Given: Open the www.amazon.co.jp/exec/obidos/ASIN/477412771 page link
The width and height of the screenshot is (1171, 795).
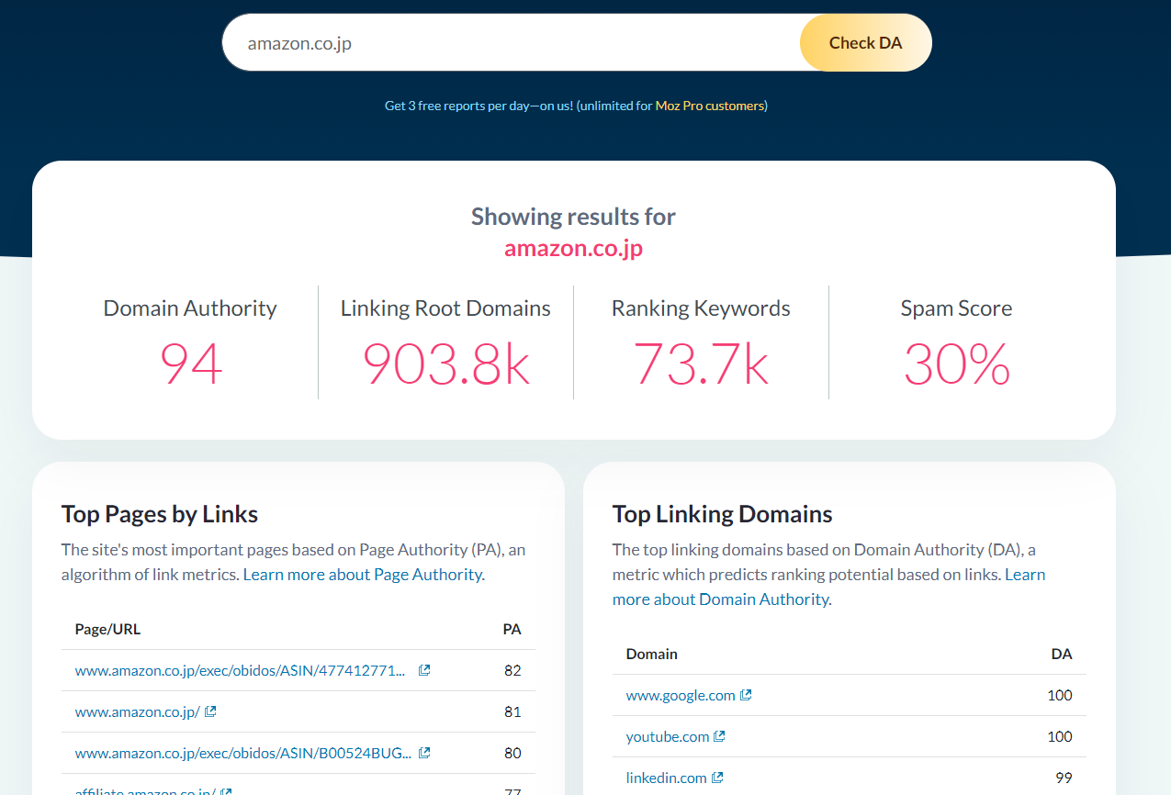Looking at the screenshot, I should click(240, 670).
